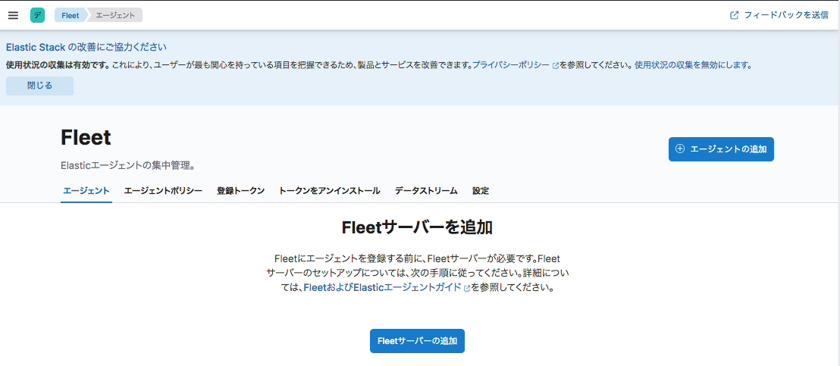Open the フィードバックを送信 link
840x366 pixels.
click(785, 15)
